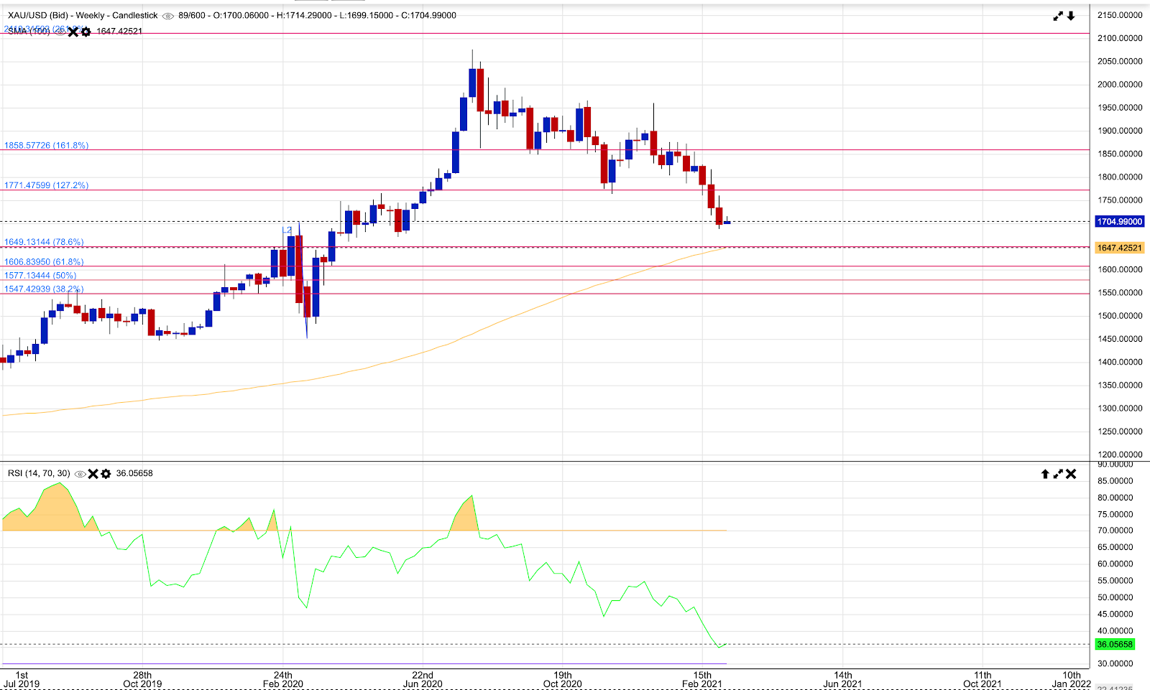Click the 50.00000 RSI axis label
Screen dimensions: 1150x690
[1115, 597]
